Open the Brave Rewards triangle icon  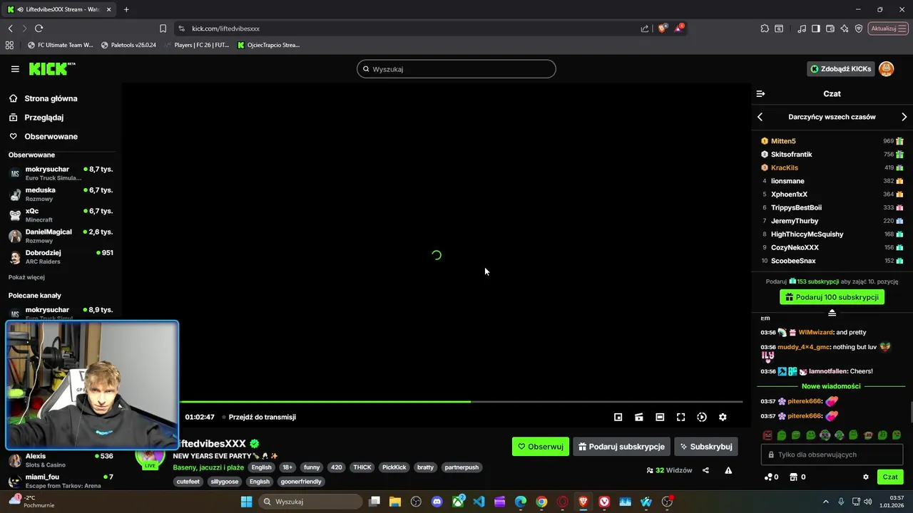pyautogui.click(x=679, y=28)
